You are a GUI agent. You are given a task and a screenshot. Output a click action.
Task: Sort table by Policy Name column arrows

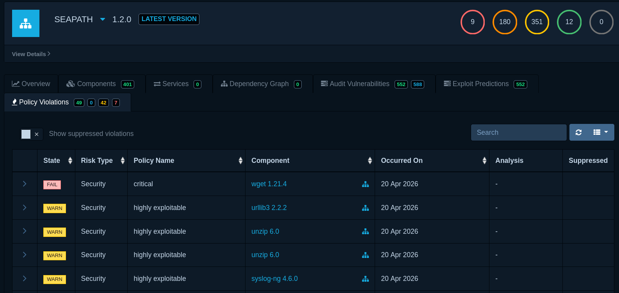pyautogui.click(x=240, y=161)
